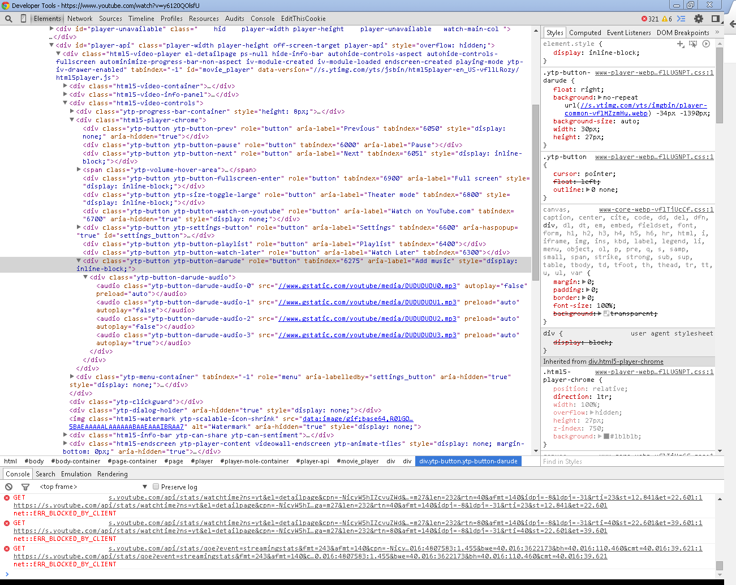Expand the html5-info-bar div
The width and height of the screenshot is (736, 585).
point(65,435)
